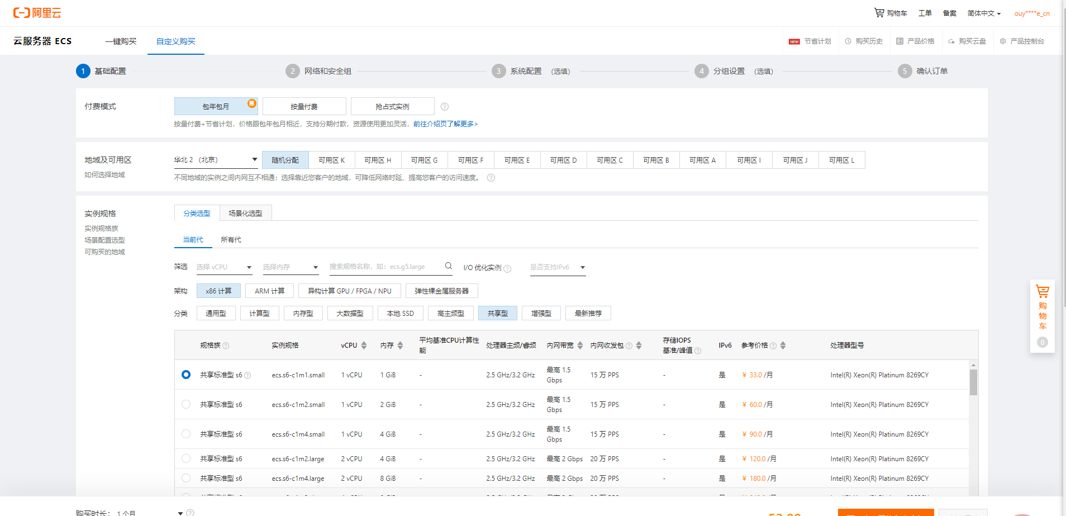Click help icon next to 共享标准型 s6 first row
1066x516 pixels.
[x=248, y=376]
